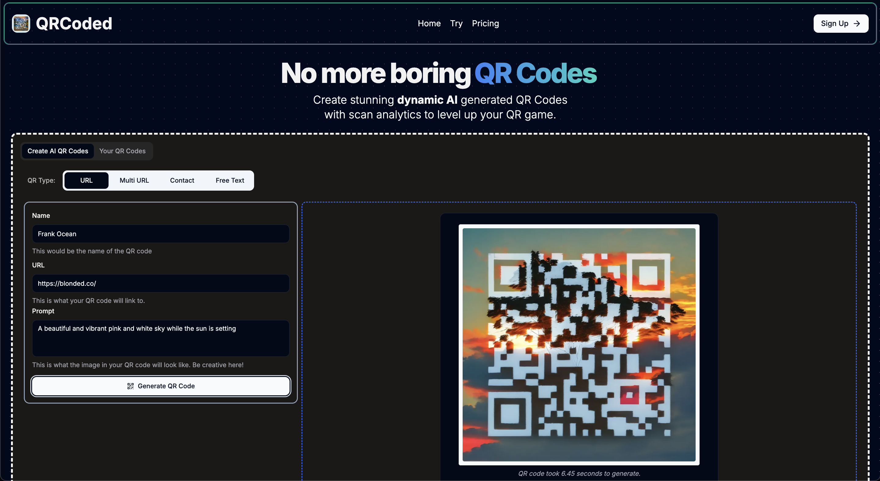Select the Multi URL QR type
880x481 pixels.
click(x=134, y=180)
